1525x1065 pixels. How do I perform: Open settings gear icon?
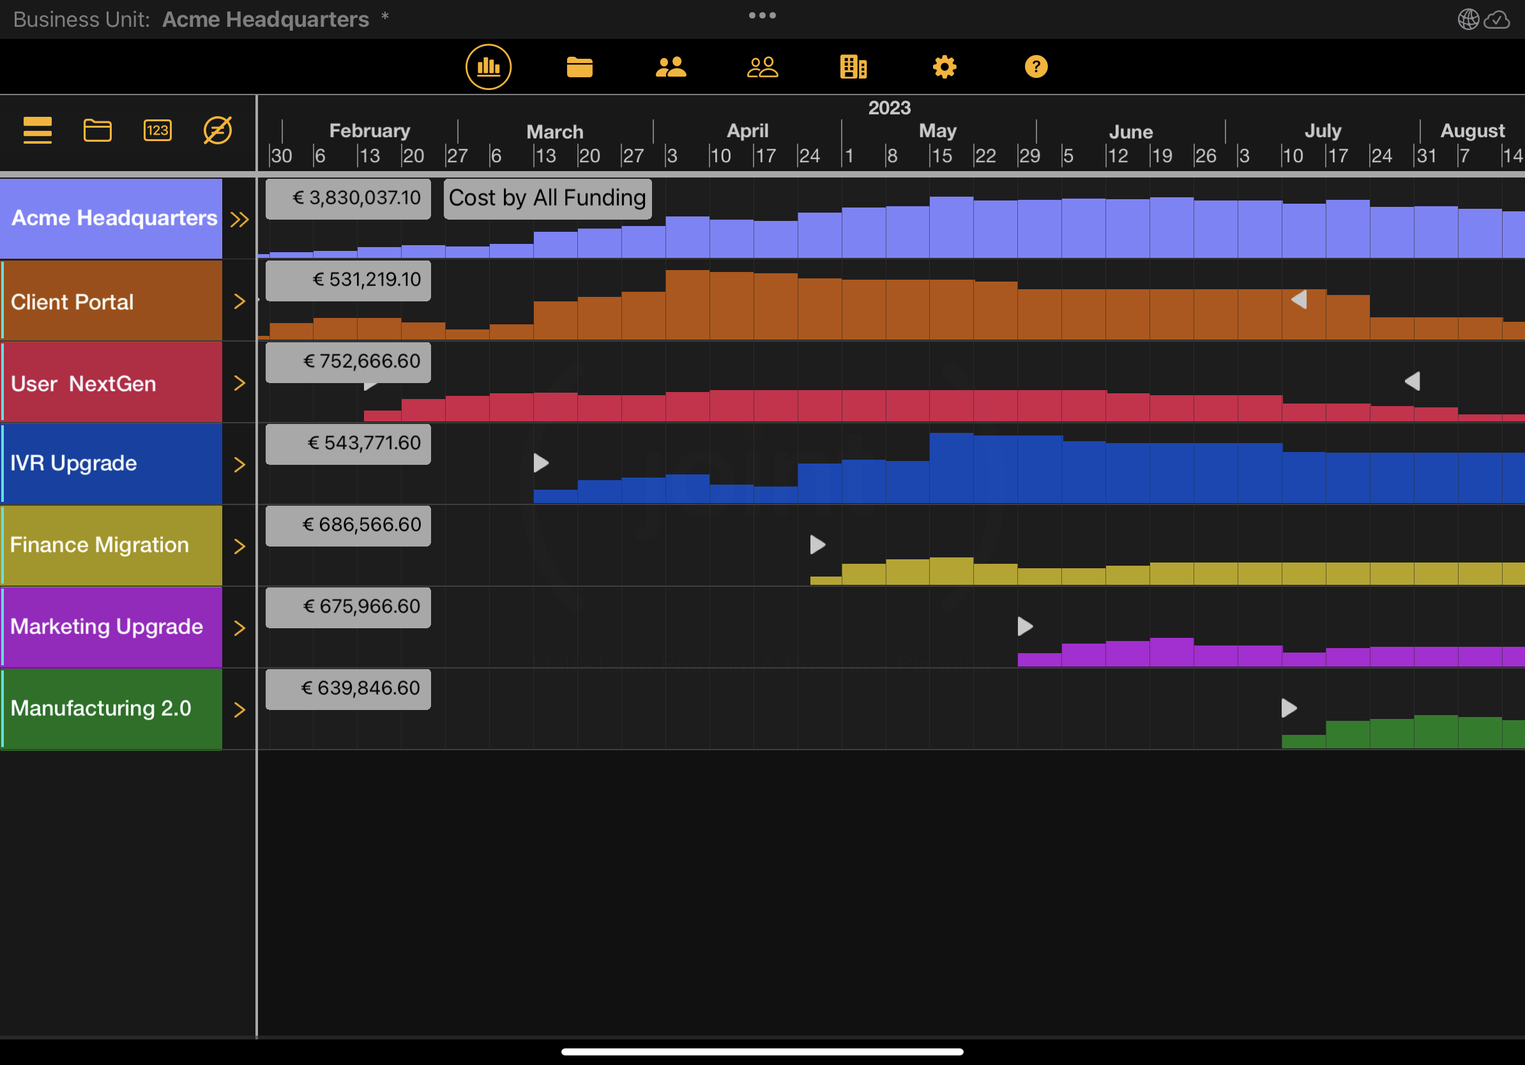(944, 66)
